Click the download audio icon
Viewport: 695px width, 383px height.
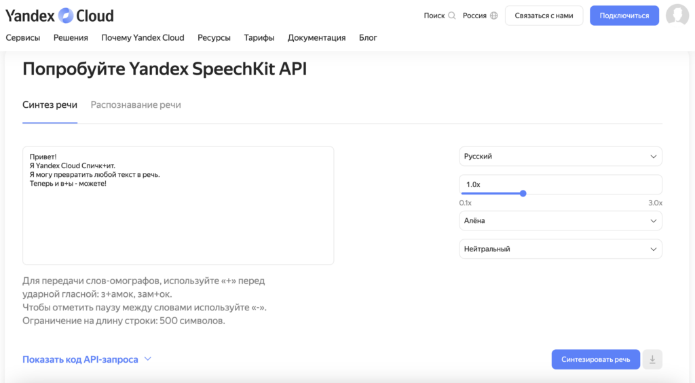tap(652, 359)
